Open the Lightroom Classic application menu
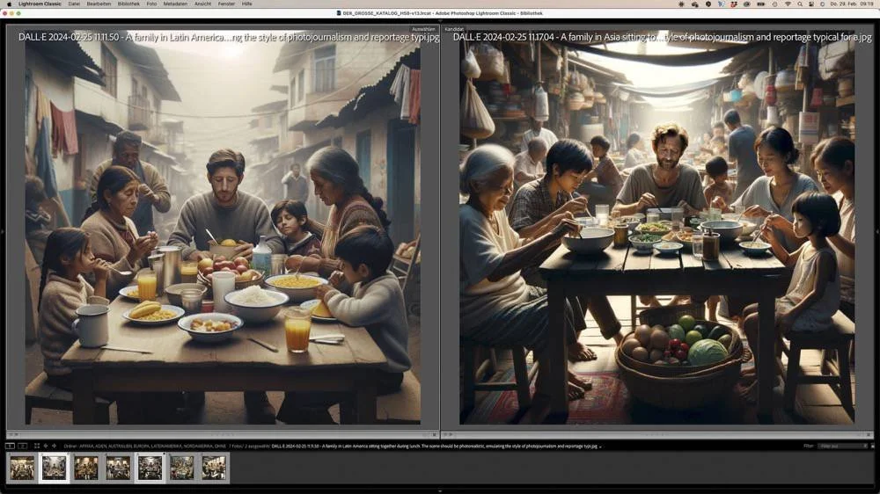 (x=40, y=4)
